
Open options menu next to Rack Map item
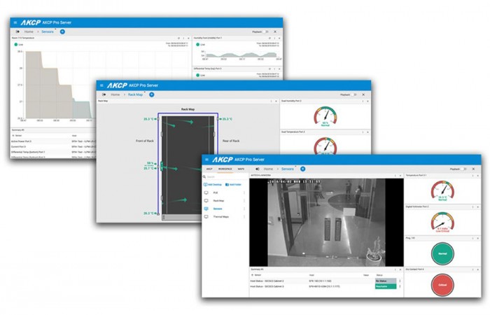244,200
